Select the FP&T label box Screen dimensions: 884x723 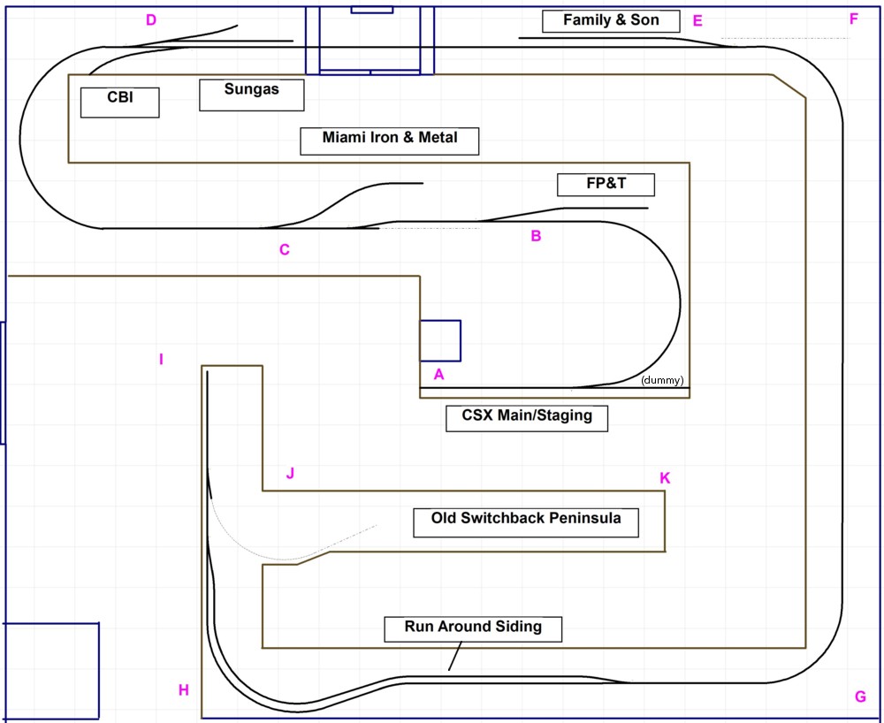coord(606,184)
